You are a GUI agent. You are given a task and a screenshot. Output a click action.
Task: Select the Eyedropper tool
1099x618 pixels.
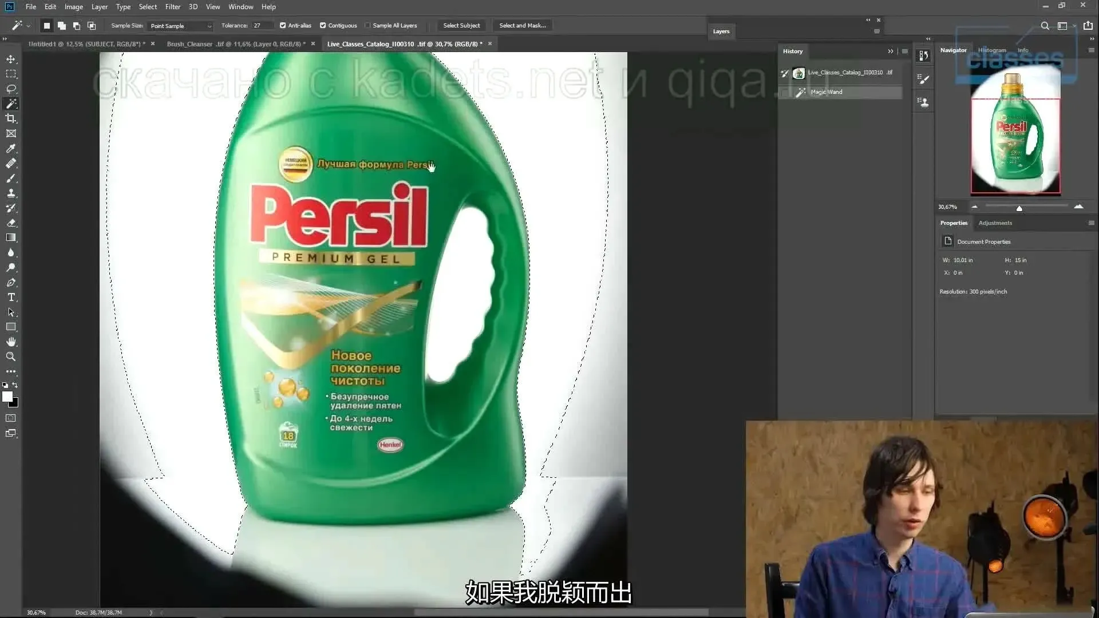11,148
